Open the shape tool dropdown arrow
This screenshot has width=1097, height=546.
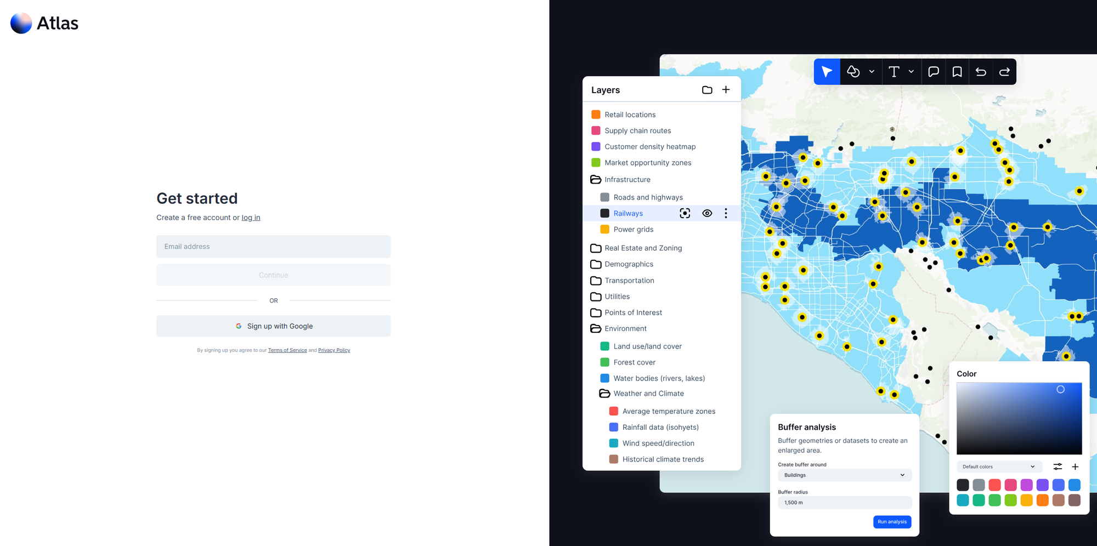872,72
